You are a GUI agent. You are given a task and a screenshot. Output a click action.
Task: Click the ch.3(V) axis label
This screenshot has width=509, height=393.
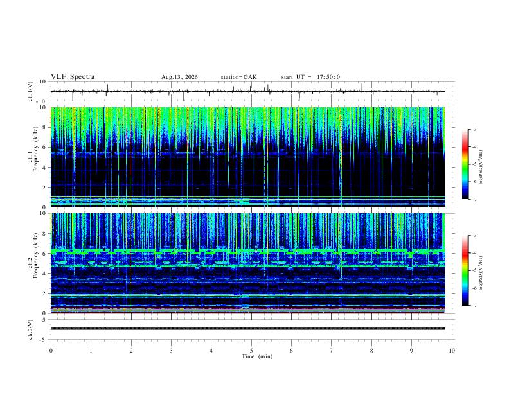[31, 329]
